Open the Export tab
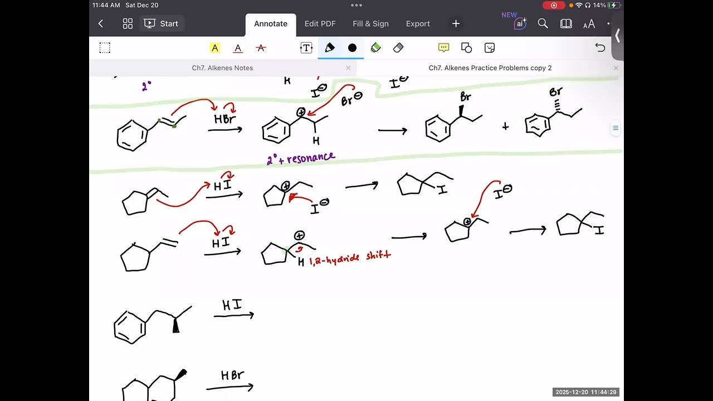The width and height of the screenshot is (713, 401). (x=418, y=23)
